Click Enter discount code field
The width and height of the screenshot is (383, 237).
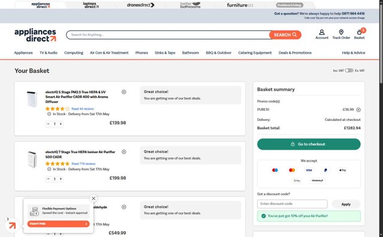pyautogui.click(x=292, y=203)
